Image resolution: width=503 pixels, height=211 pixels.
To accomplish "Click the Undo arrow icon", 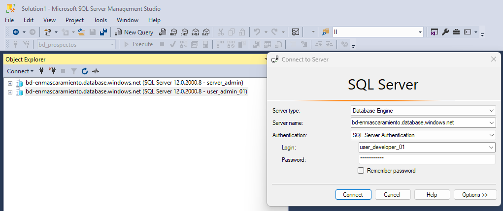I will [x=257, y=32].
